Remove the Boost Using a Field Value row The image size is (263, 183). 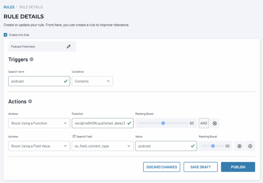(x=239, y=146)
